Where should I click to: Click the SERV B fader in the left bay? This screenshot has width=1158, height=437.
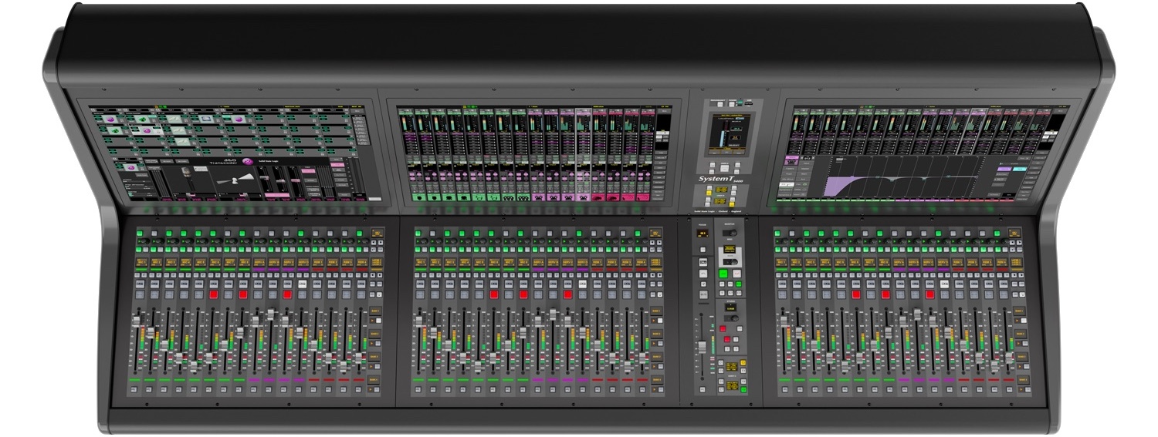pyautogui.click(x=271, y=314)
